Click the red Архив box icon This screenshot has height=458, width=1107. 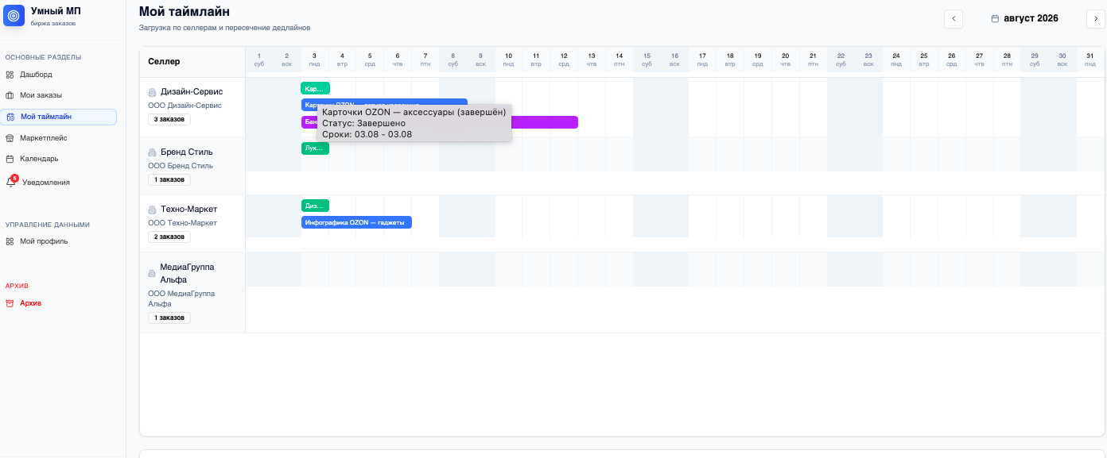point(10,303)
